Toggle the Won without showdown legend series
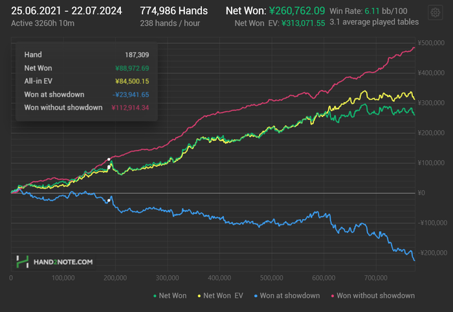This screenshot has width=453, height=312. [373, 296]
